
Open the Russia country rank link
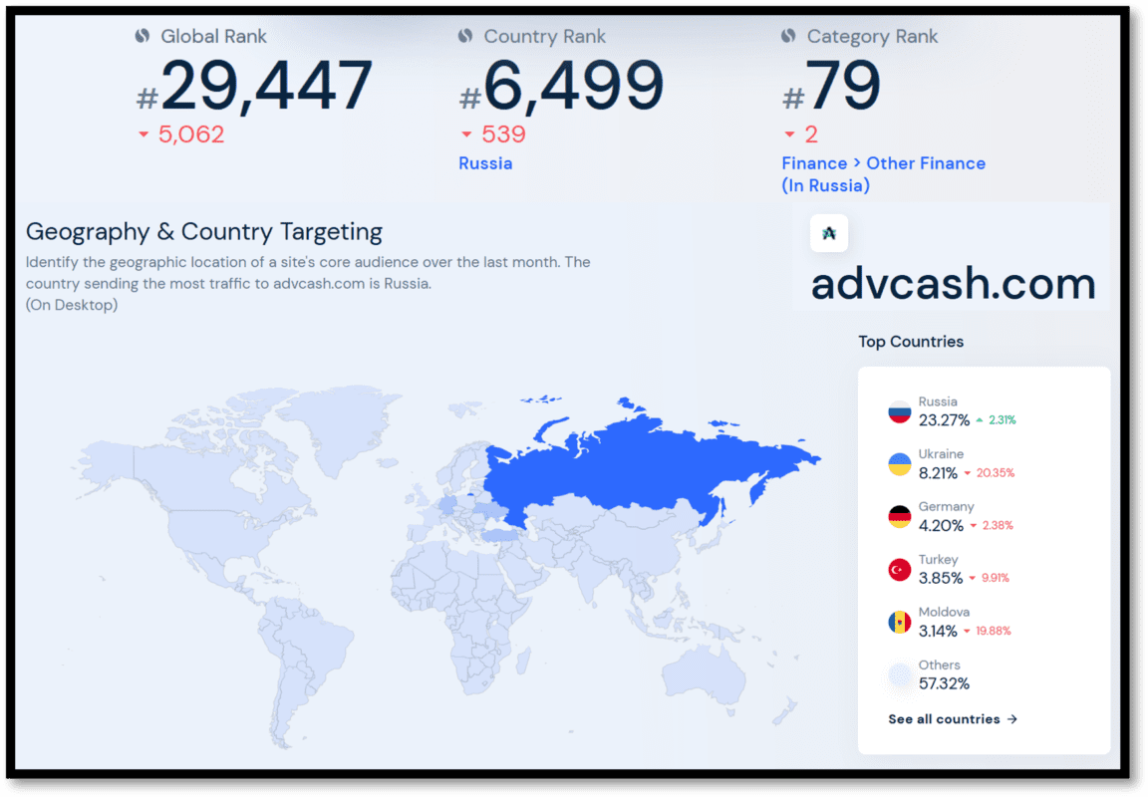click(x=485, y=163)
